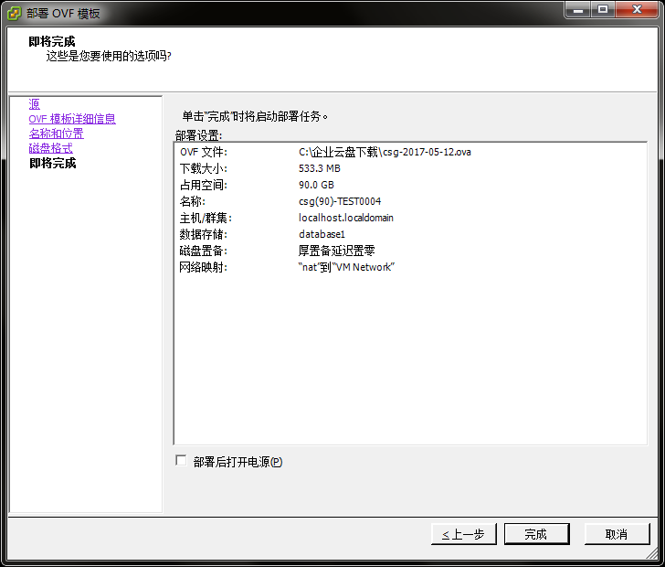Click the resize grip at window corner
The height and width of the screenshot is (567, 665).
coord(652,553)
